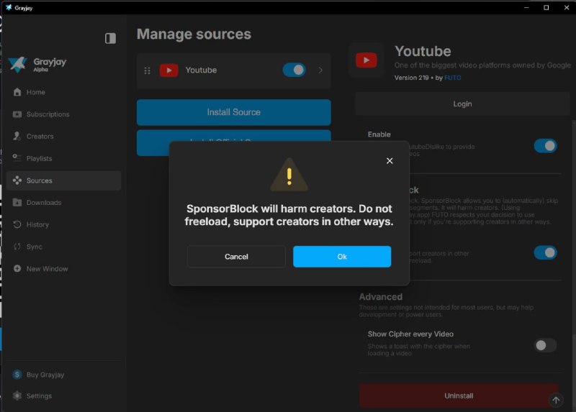Open the Downloads section

tap(44, 203)
